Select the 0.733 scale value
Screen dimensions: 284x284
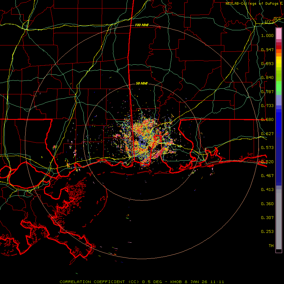point(267,105)
